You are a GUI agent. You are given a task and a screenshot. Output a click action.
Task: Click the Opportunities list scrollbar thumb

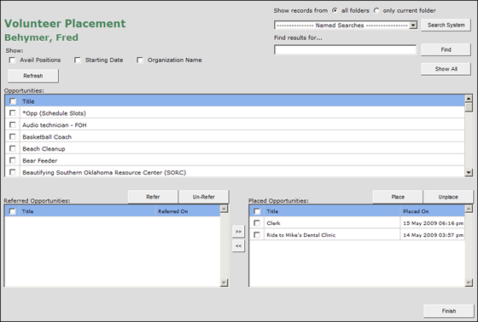(x=469, y=107)
